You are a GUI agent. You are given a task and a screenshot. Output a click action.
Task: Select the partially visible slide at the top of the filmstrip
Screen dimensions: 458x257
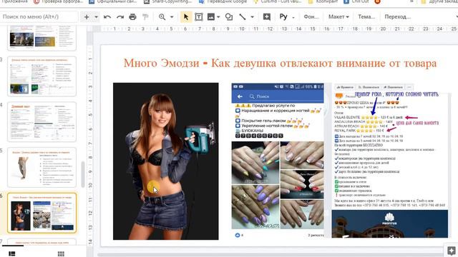[42, 38]
